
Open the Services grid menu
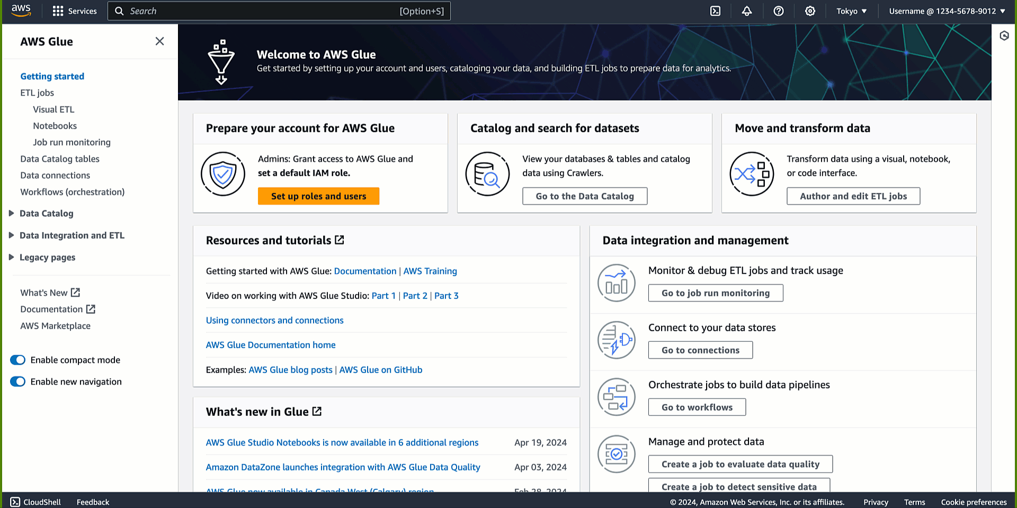[x=75, y=11]
